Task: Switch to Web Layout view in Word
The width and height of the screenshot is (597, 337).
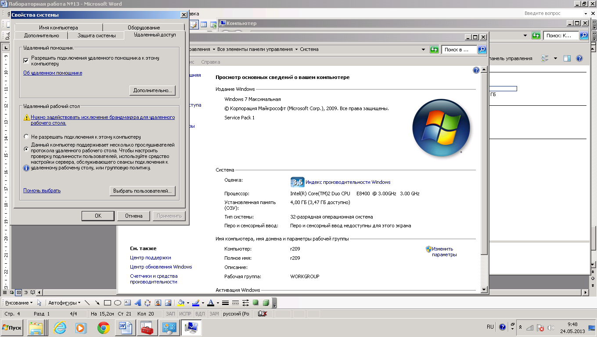Action: point(11,292)
